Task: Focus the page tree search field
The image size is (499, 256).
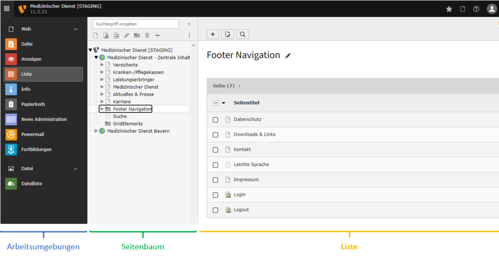Action: coord(136,24)
